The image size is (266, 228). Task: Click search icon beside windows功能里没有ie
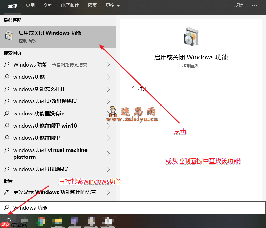[x=6, y=113]
